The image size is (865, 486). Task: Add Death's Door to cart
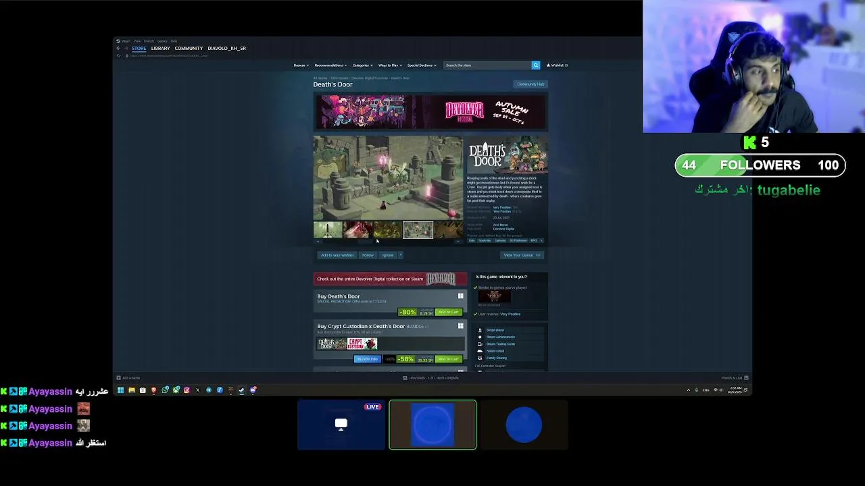click(448, 312)
